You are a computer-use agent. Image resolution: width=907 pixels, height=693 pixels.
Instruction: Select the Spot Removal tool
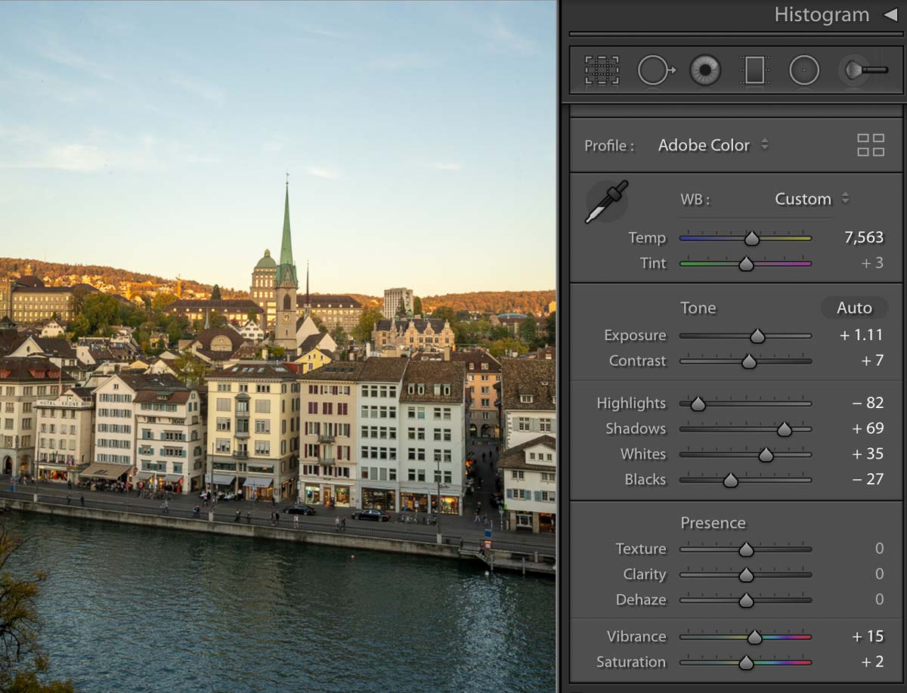click(656, 70)
